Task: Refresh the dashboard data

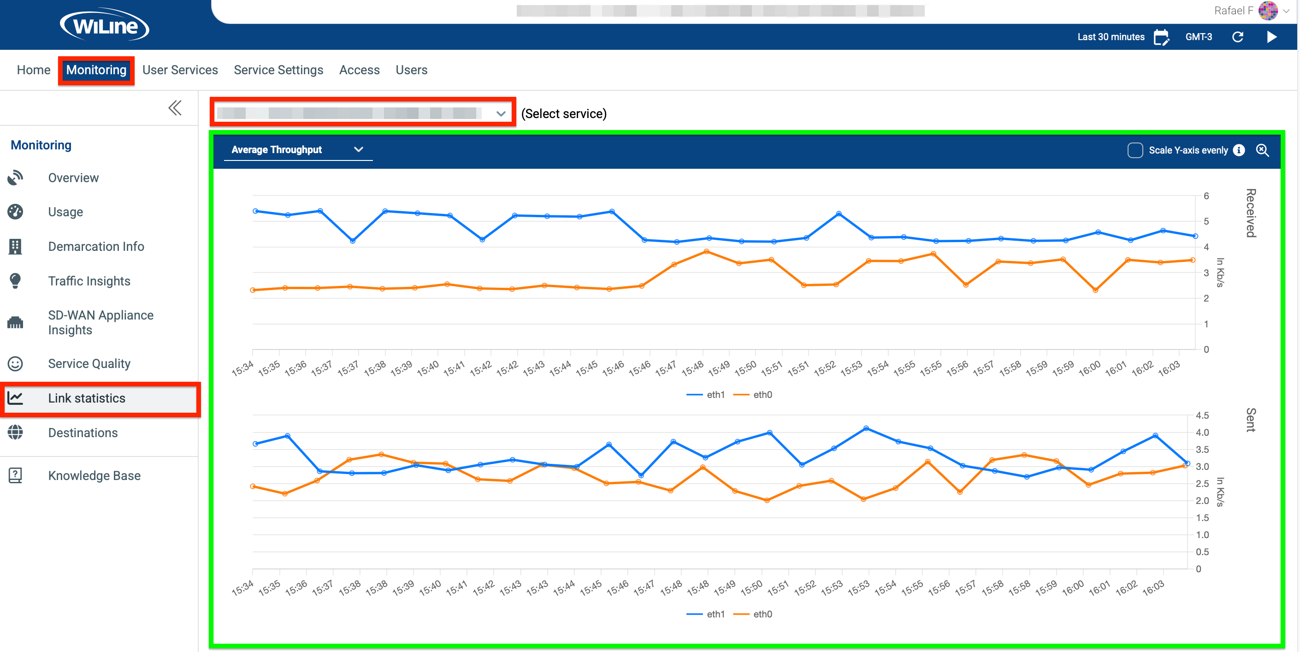Action: click(x=1237, y=36)
